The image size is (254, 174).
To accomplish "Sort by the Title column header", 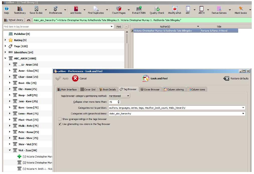I will click(x=219, y=27).
